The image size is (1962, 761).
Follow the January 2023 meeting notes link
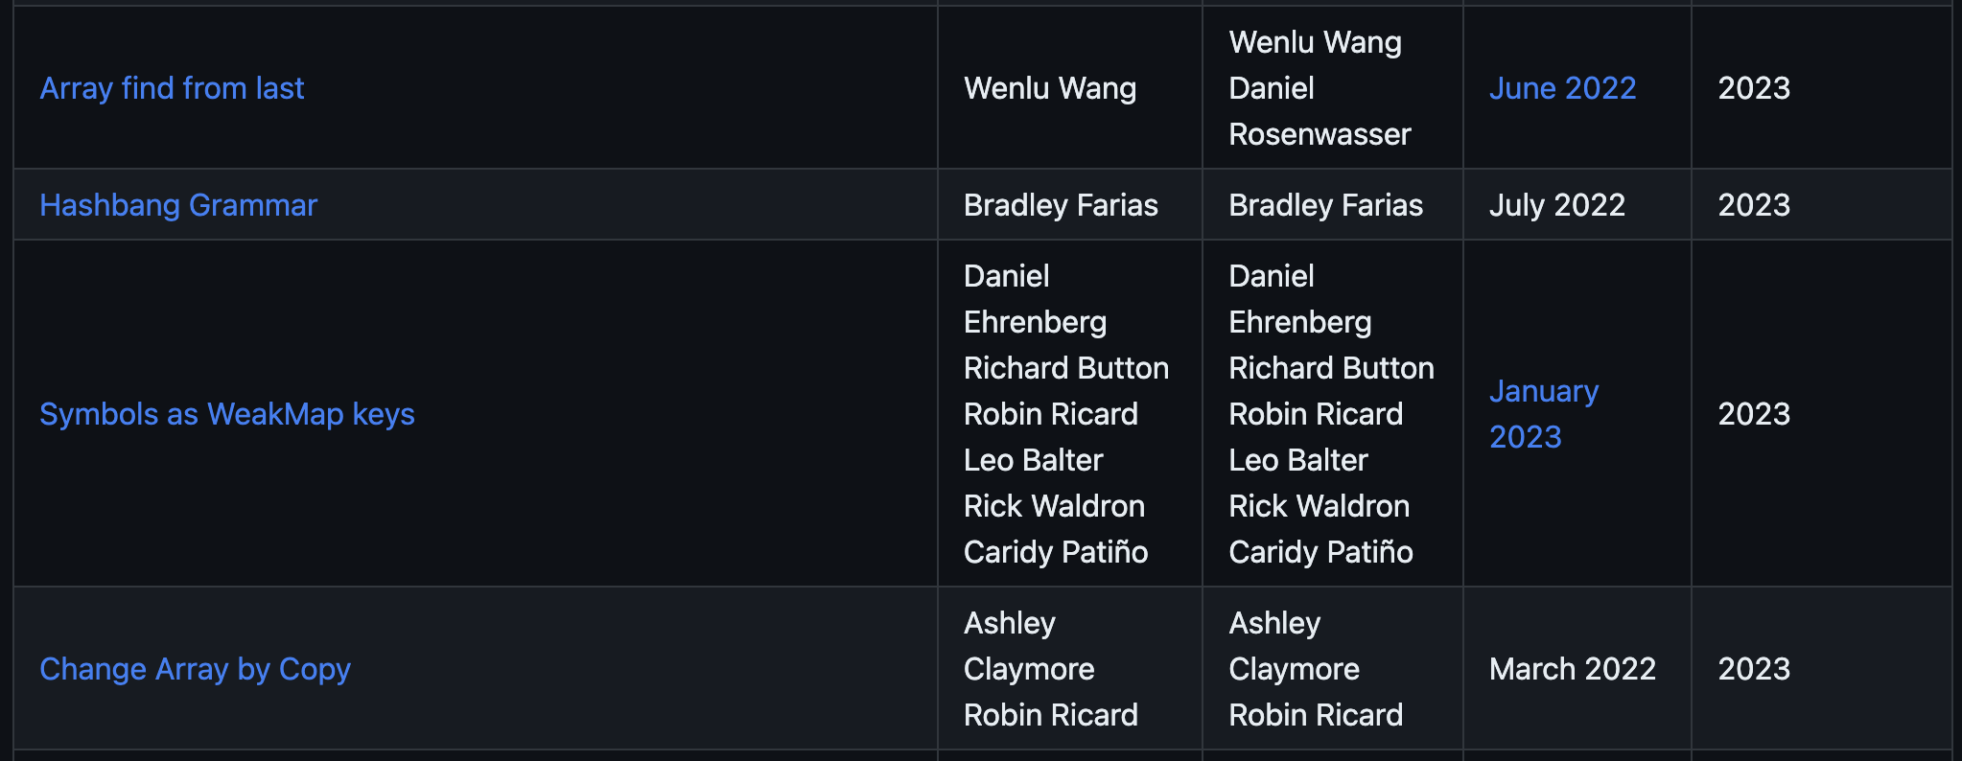point(1544,414)
